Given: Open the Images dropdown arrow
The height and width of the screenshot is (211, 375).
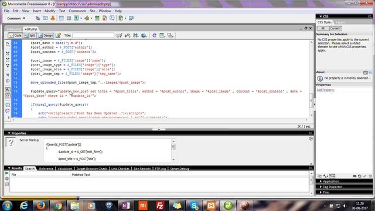Looking at the screenshot, I should pos(81,18).
